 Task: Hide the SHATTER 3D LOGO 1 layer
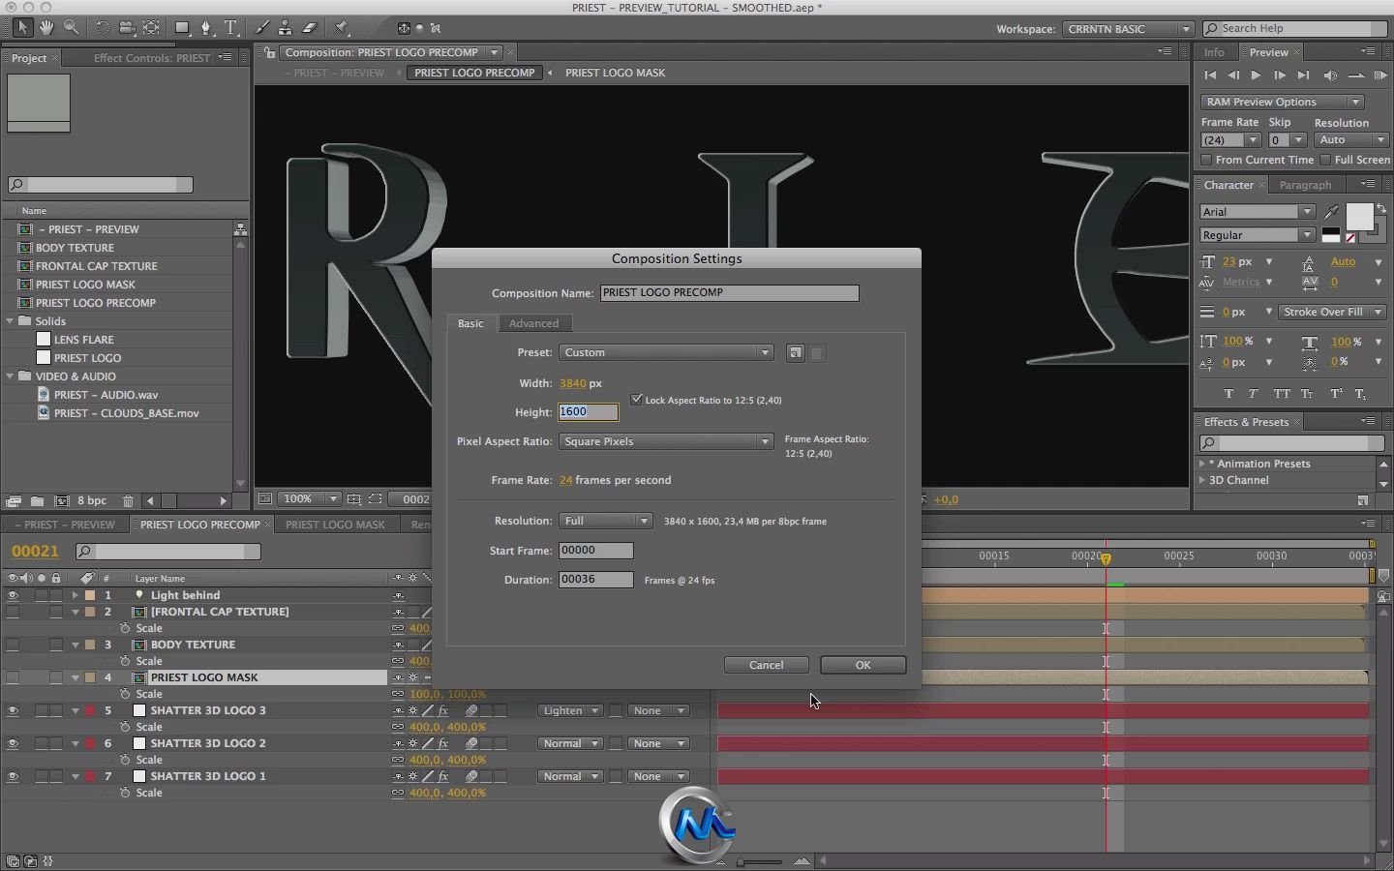(13, 776)
